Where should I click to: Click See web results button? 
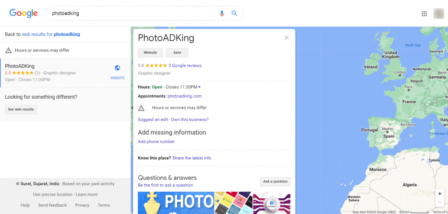tap(21, 110)
